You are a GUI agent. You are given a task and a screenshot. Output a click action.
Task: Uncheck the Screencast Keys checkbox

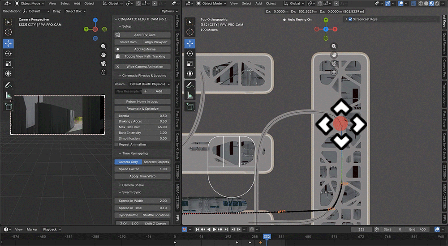[x=350, y=19]
